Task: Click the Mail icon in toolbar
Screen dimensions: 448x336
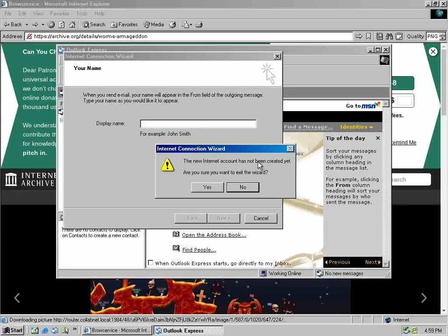Action: 185,24
